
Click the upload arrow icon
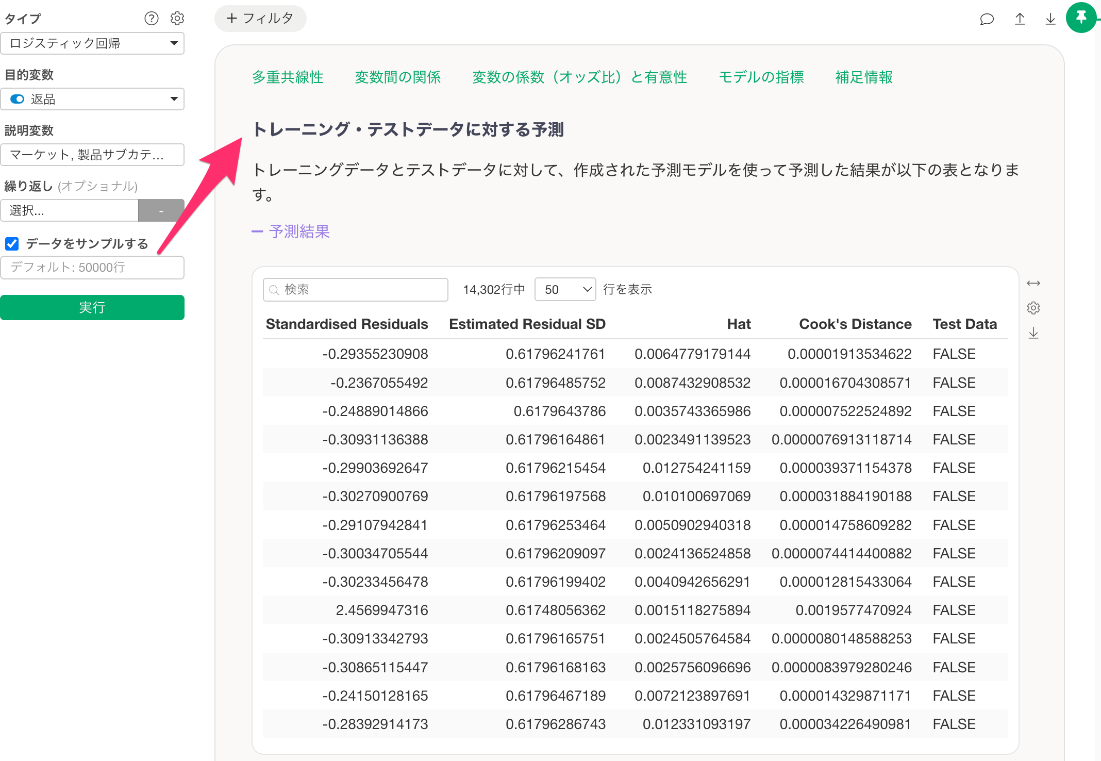(1020, 19)
